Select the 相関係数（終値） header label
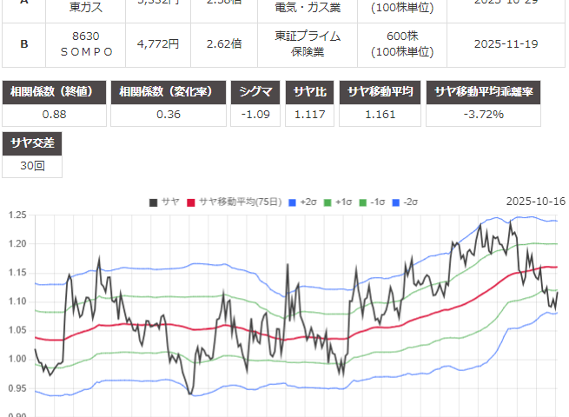The width and height of the screenshot is (569, 417). click(55, 92)
